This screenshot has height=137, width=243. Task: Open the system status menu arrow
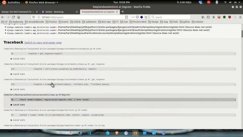240,2
